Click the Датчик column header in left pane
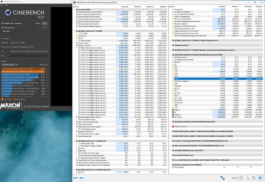 pos(76,7)
